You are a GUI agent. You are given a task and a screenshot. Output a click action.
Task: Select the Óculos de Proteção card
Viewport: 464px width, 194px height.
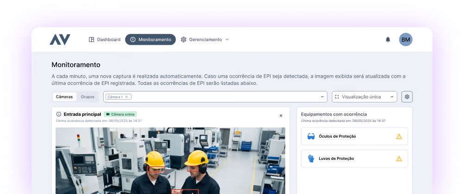(x=354, y=136)
